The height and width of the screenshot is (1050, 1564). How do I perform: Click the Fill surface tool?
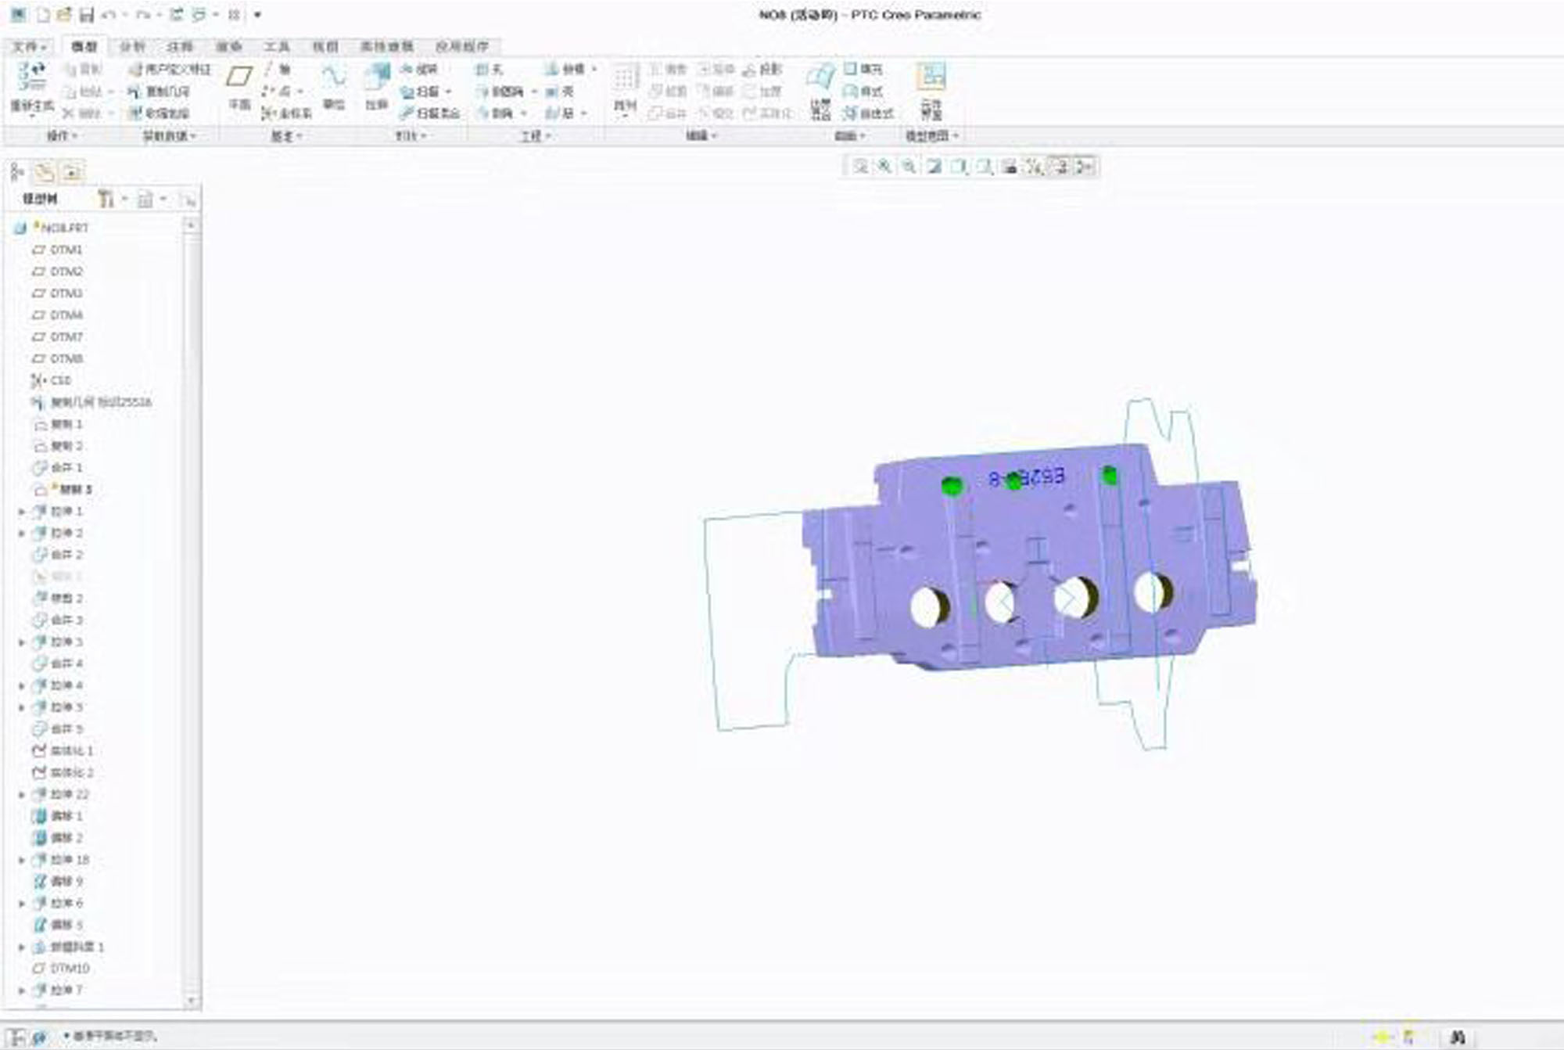[x=863, y=70]
